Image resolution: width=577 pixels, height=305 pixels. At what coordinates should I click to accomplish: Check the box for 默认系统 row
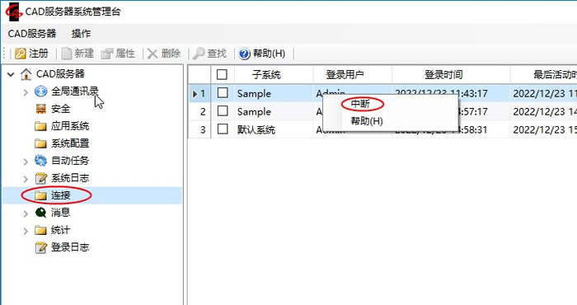pyautogui.click(x=223, y=129)
